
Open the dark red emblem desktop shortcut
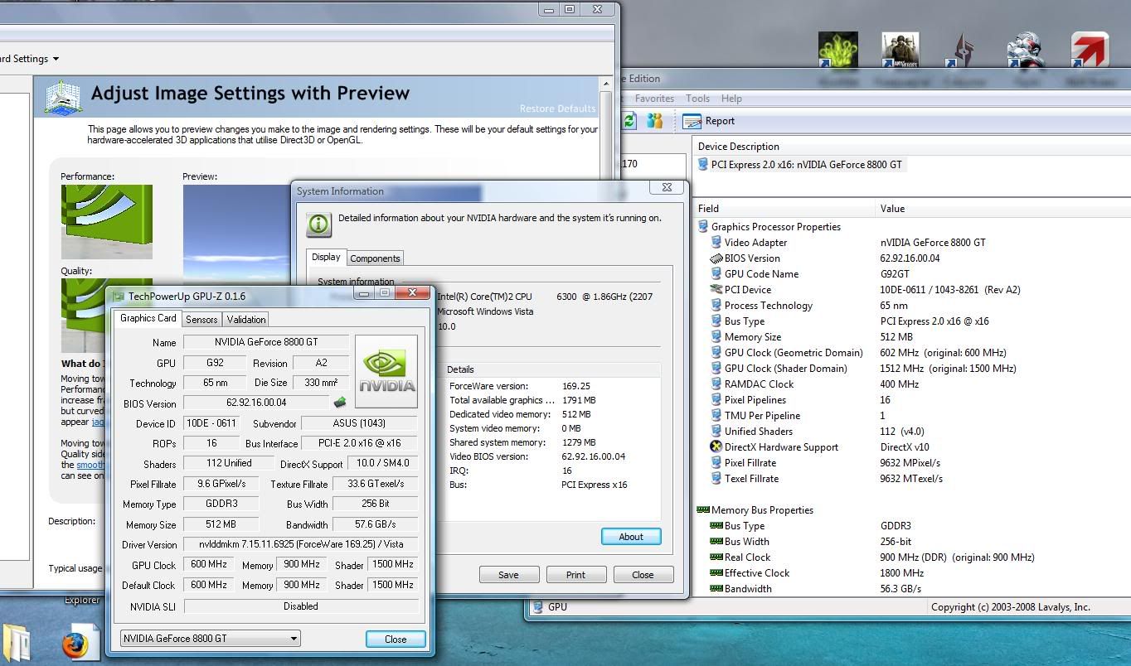pos(964,51)
